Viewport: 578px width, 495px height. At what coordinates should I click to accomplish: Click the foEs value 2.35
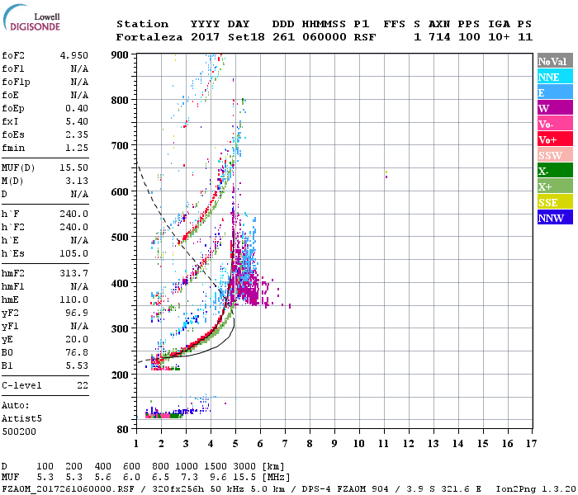coord(77,134)
